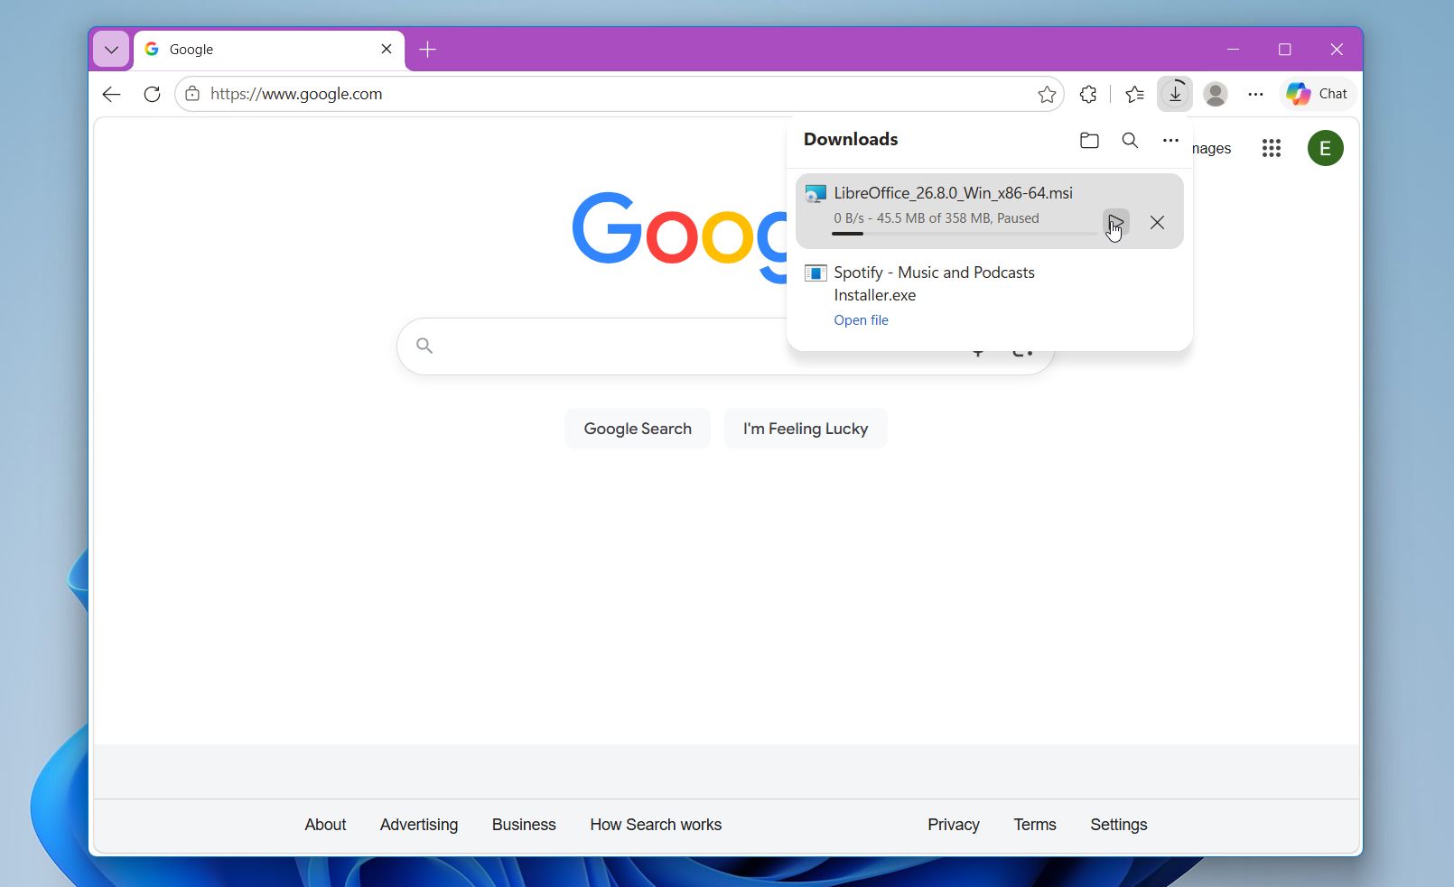Viewport: 1454px width, 887px height.
Task: Add this page to favorites star
Action: pyautogui.click(x=1047, y=94)
